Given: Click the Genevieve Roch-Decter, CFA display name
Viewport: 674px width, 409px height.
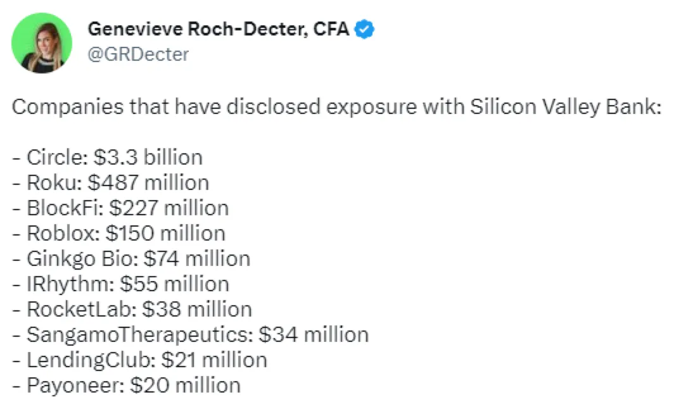Looking at the screenshot, I should [219, 28].
